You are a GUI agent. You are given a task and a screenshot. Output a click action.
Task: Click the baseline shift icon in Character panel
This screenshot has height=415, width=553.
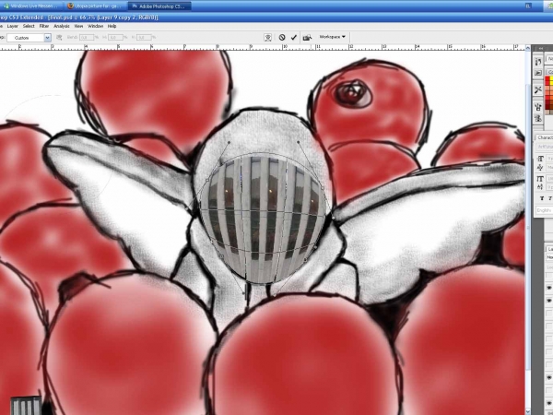click(540, 187)
